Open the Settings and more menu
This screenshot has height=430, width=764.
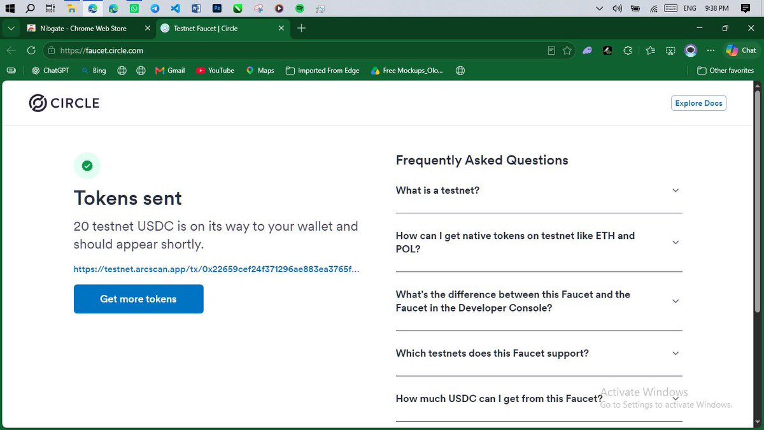point(711,50)
